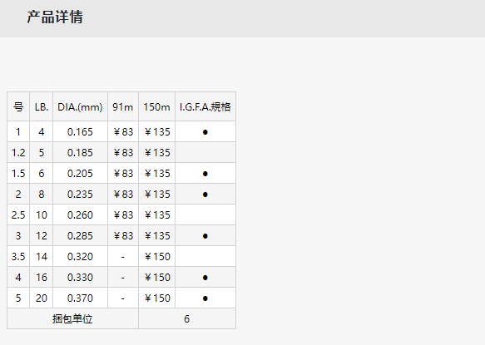Screen dimensions: 485x345
Task: Click the I.G.F.A. dot in the 12 lb row
Action: tap(205, 236)
